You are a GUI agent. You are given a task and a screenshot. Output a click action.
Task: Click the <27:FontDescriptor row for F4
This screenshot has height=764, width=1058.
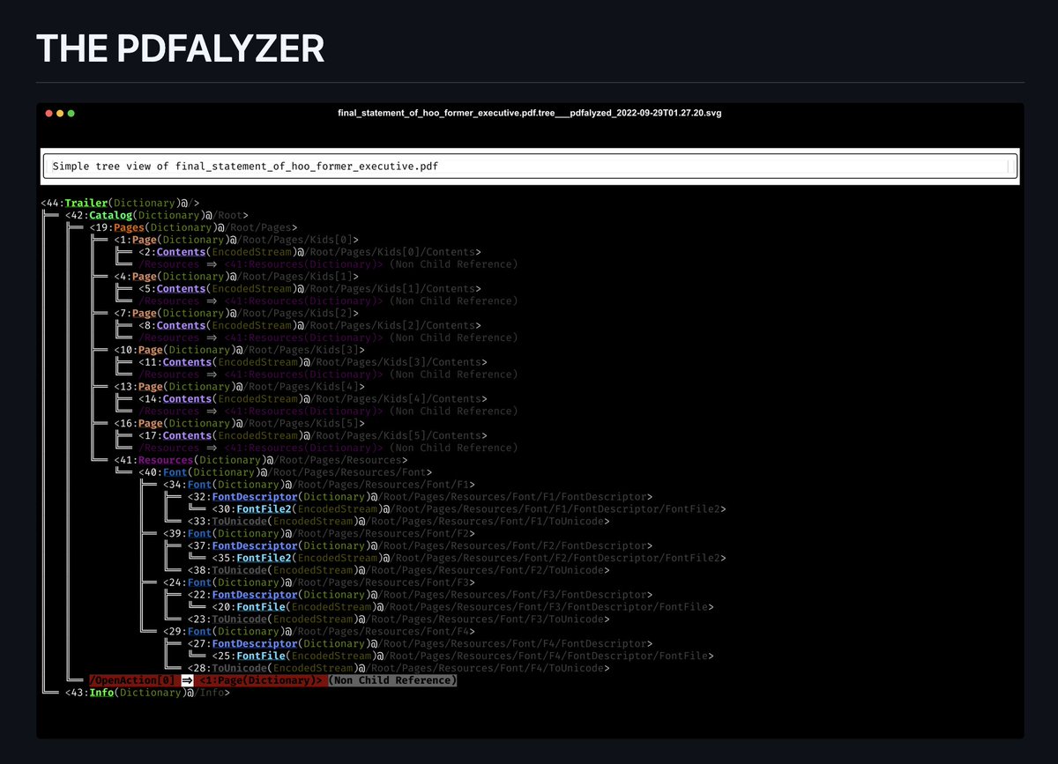[x=420, y=644]
